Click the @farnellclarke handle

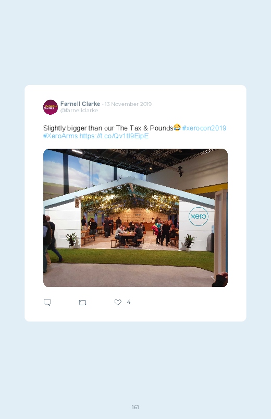79,111
